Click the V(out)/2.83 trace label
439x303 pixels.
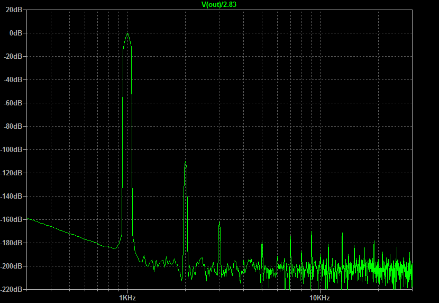point(219,4)
